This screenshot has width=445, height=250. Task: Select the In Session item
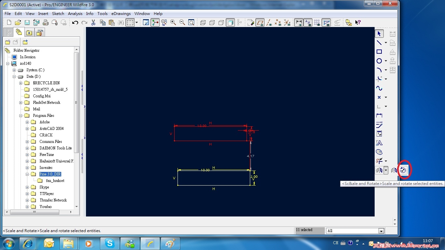click(27, 57)
